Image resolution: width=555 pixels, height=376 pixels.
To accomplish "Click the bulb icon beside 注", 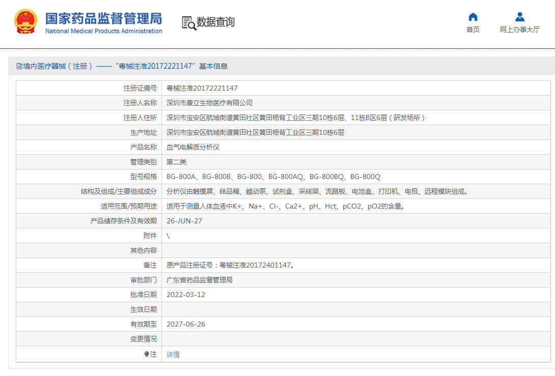I will (147, 354).
